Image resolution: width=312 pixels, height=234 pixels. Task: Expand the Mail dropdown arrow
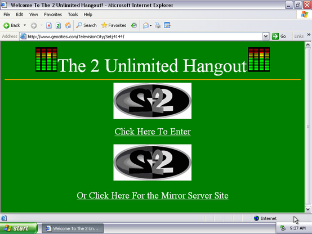coord(150,25)
